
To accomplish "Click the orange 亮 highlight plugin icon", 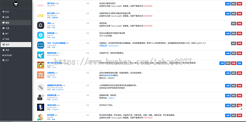I will [41, 75].
